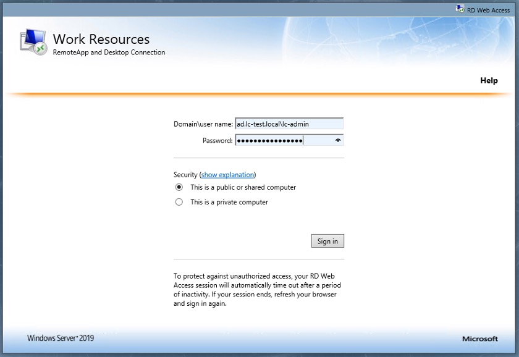519x357 pixels.
Task: Click the Windows Server 2019 logo
Action: [x=61, y=338]
